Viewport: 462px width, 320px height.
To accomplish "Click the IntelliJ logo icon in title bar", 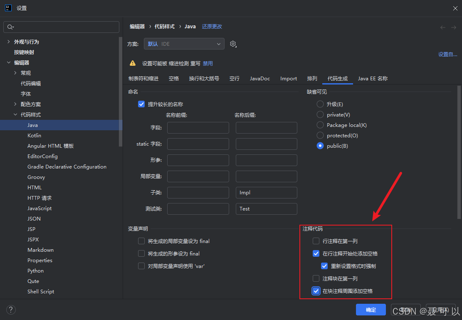I will point(8,7).
